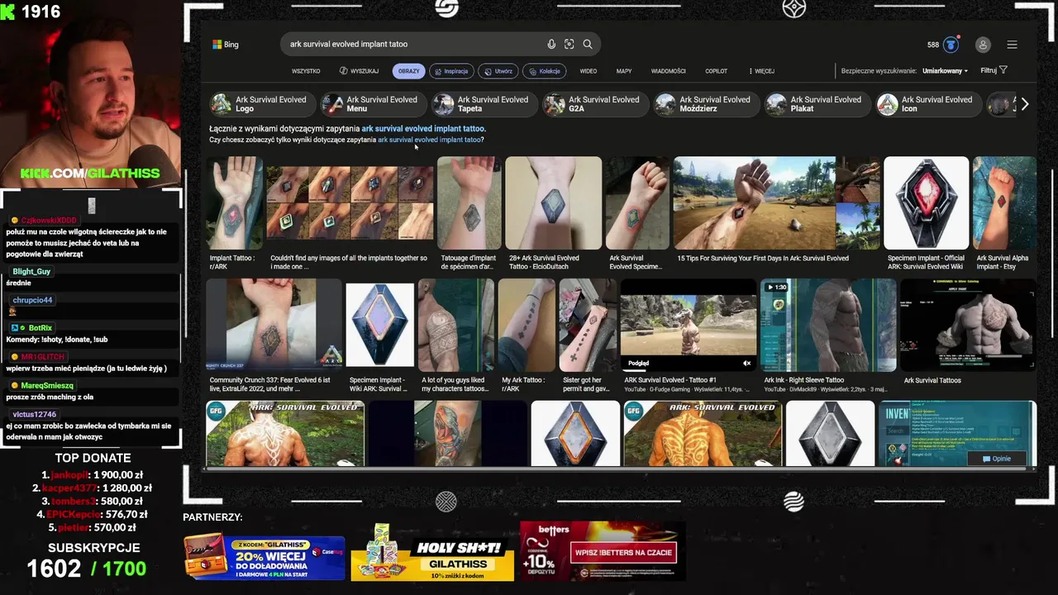
Task: Open '15 Tips For Surviving' image result
Action: (x=777, y=203)
